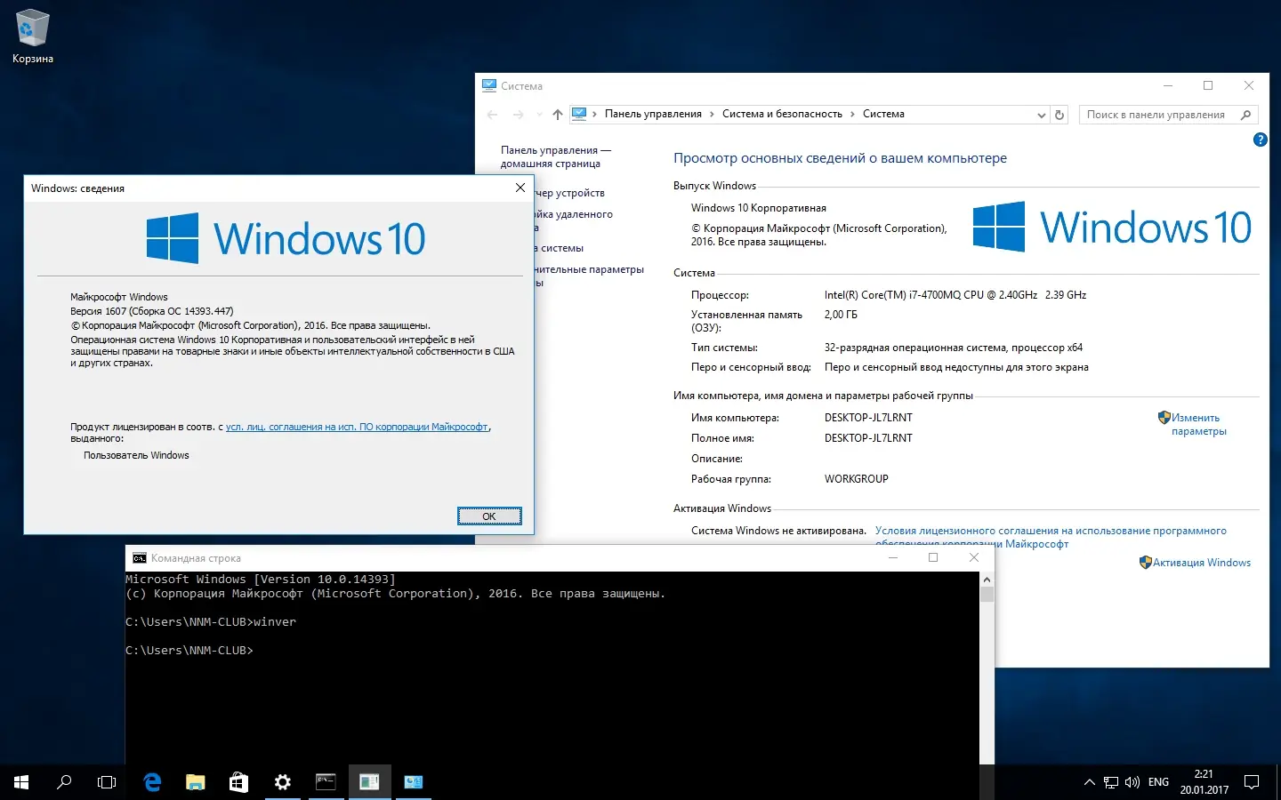Open the Recycle Bin (Корзина) desktop icon
Screen dimensions: 1281x800
[33, 36]
